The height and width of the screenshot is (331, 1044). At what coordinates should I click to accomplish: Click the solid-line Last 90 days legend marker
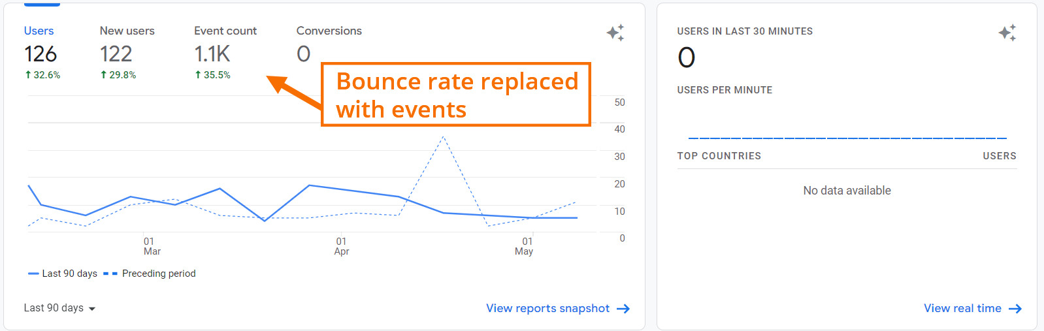pyautogui.click(x=33, y=274)
